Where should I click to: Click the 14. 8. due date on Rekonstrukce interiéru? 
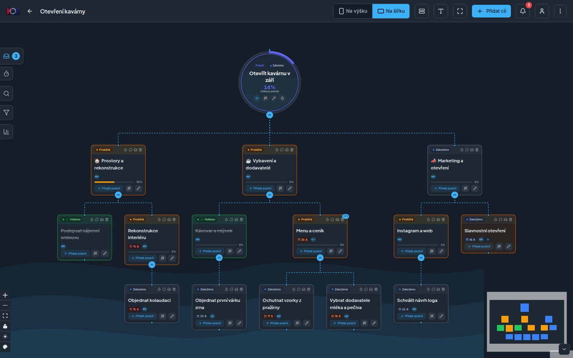pos(134,247)
